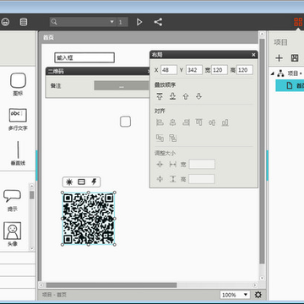304x304 pixels.
Task: Click the canvas horizontal scroll-left arrow
Action: (x=41, y=285)
